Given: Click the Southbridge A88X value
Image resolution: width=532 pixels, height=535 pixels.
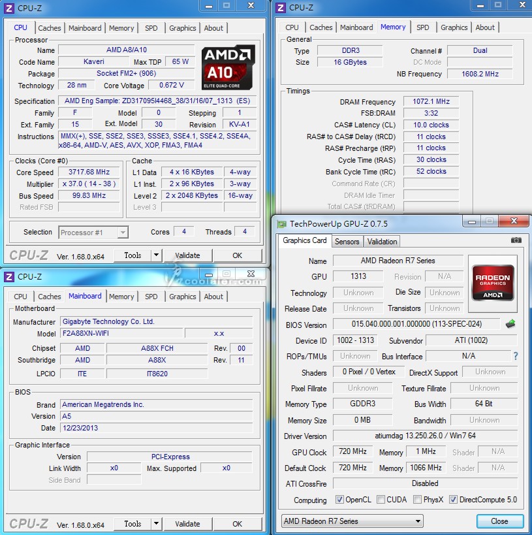Looking at the screenshot, I should pos(157,360).
